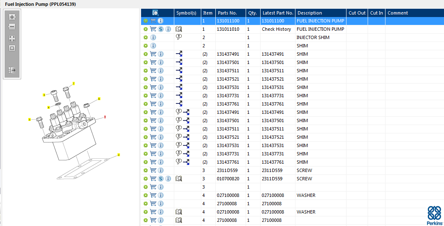Click the Perkins logo
The image size is (444, 226).
(434, 216)
